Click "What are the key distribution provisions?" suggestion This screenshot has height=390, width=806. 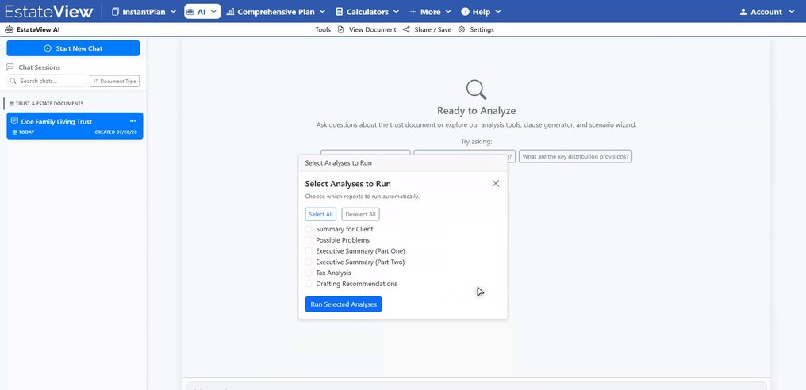pos(575,157)
